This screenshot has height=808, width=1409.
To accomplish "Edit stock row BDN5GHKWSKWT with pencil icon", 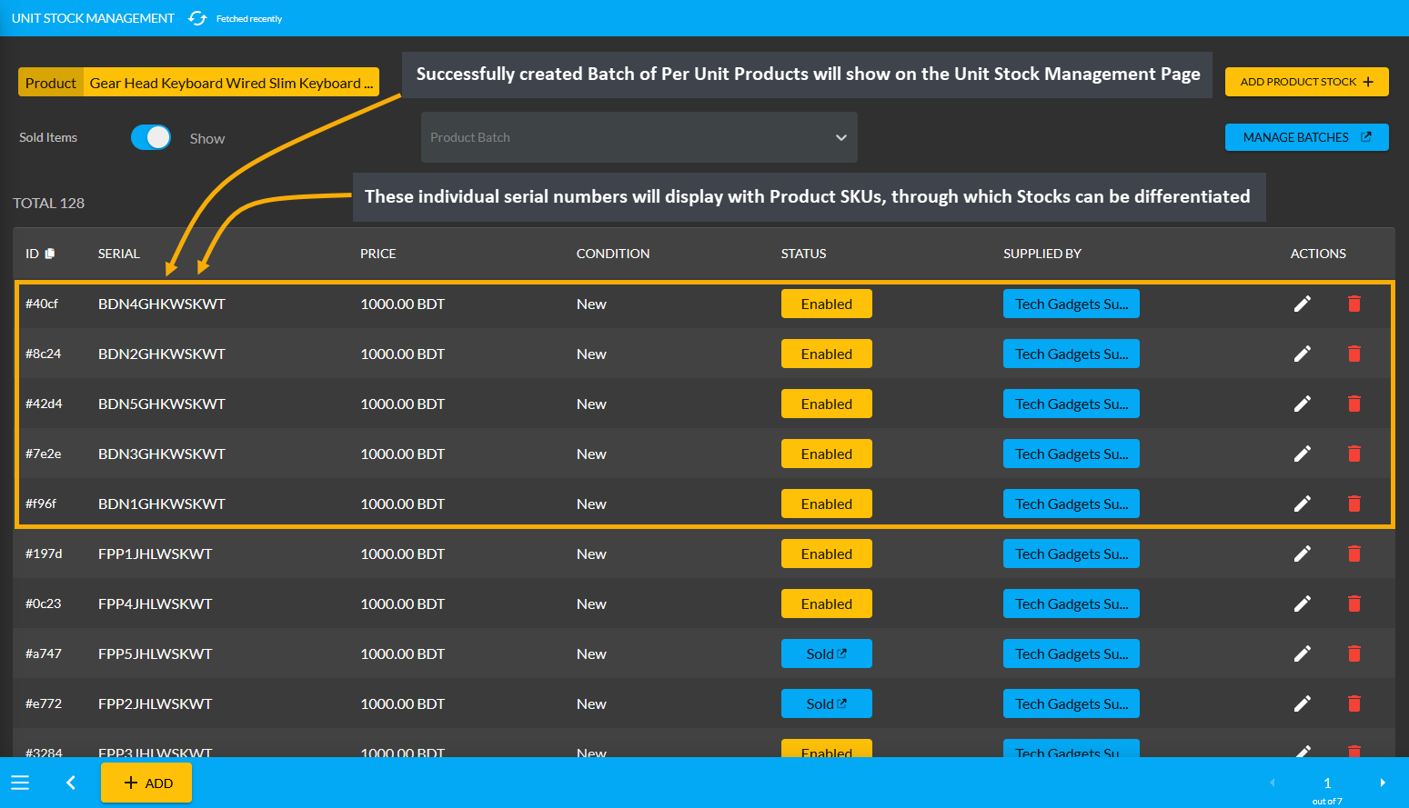I will [x=1303, y=404].
